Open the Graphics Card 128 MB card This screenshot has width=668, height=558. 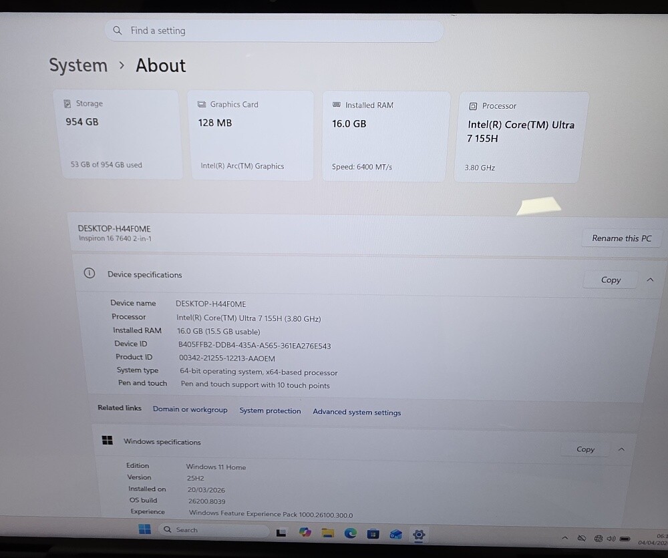point(252,135)
